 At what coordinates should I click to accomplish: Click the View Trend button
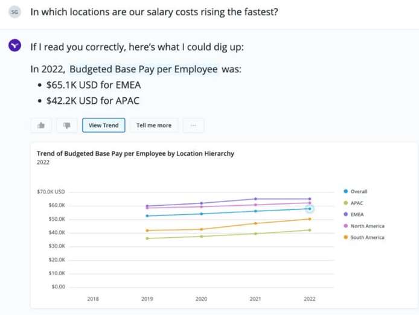(x=103, y=126)
